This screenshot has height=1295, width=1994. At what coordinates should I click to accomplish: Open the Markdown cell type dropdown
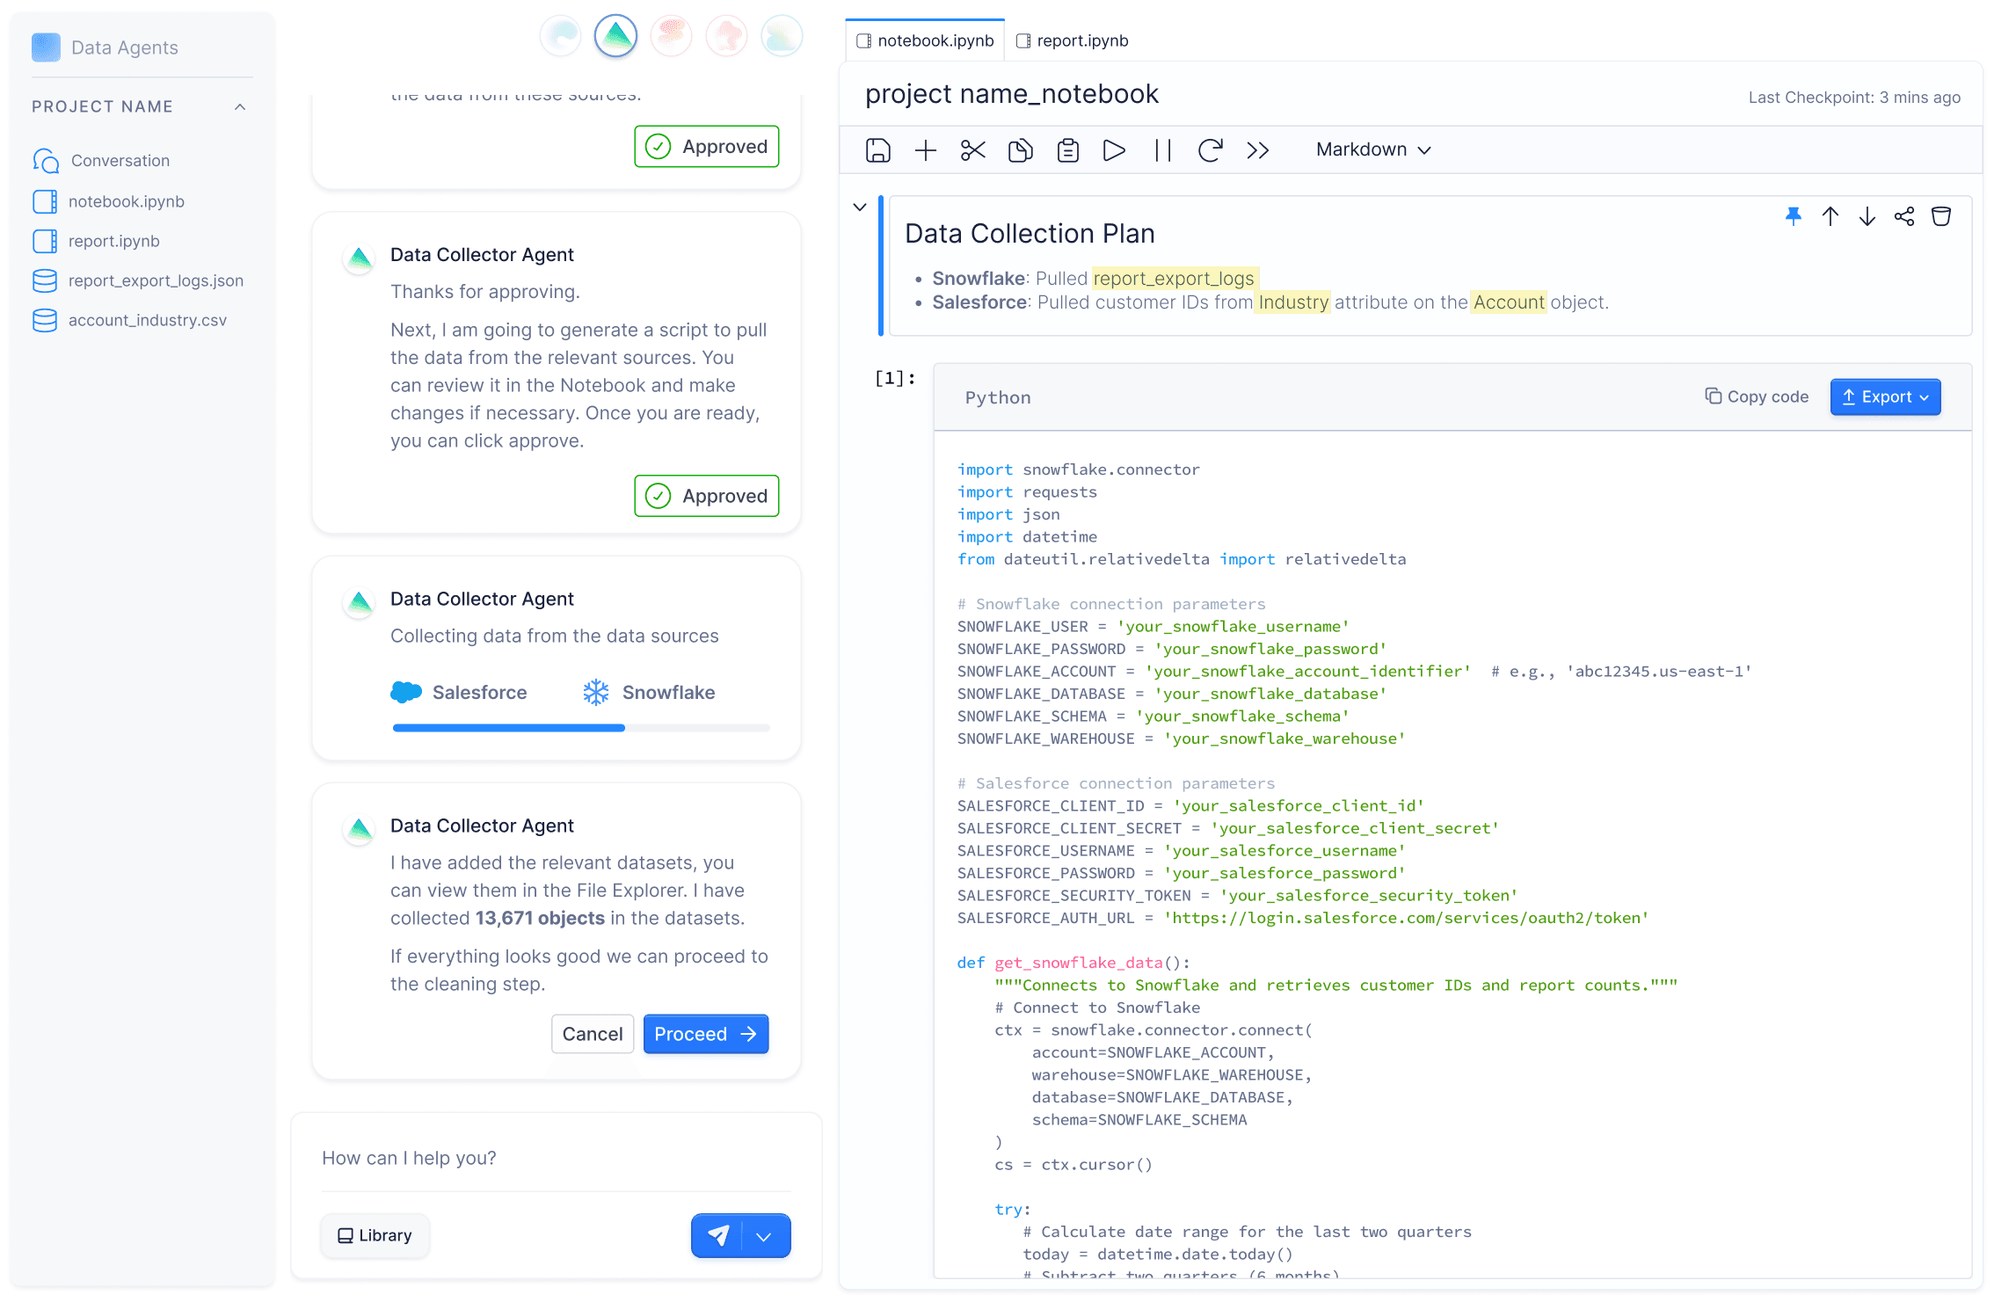1373,150
